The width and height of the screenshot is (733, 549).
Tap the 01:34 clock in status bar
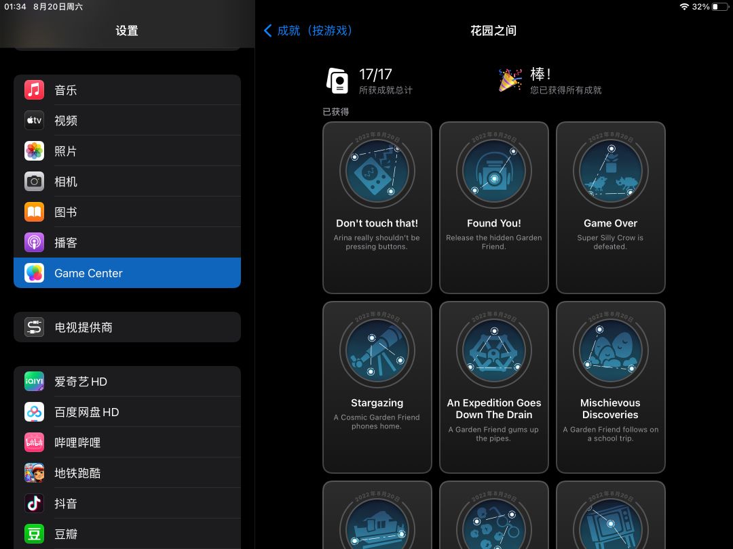tap(15, 7)
